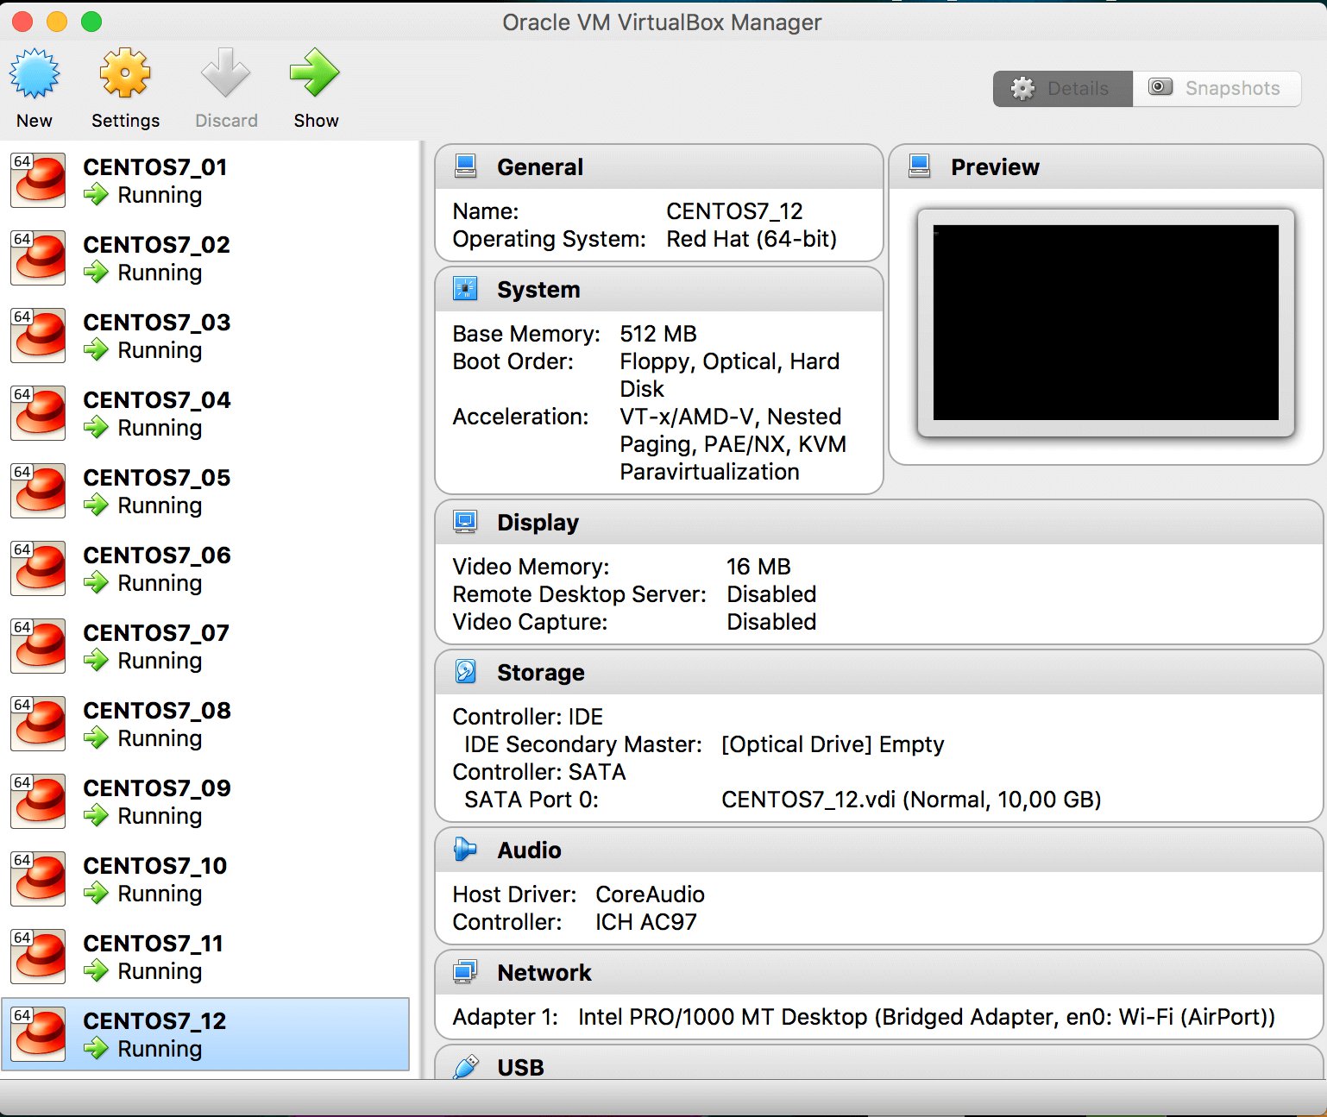The width and height of the screenshot is (1327, 1117).
Task: Click the 16 MB video memory value
Action: tap(758, 567)
